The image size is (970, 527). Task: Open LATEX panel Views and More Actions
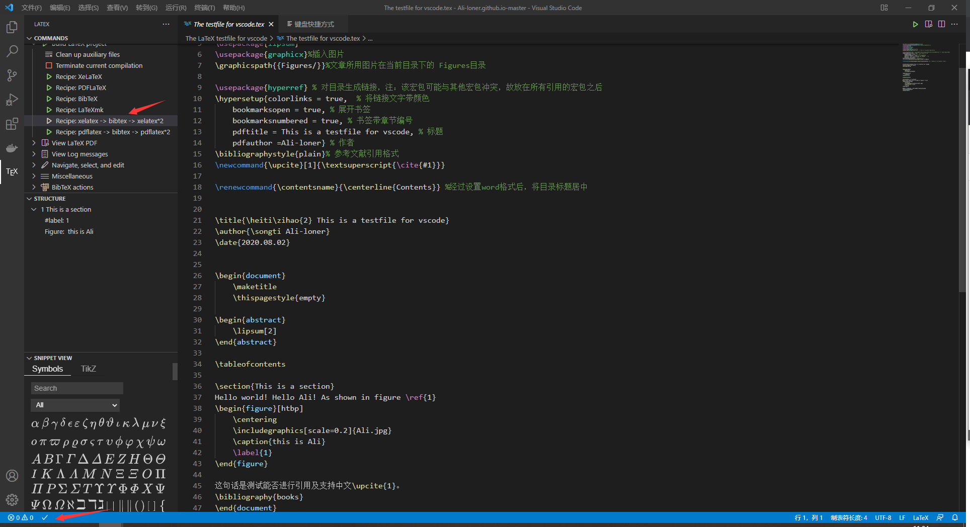pyautogui.click(x=166, y=24)
